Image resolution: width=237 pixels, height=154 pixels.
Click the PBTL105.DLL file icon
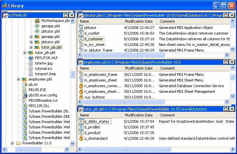click(25, 106)
